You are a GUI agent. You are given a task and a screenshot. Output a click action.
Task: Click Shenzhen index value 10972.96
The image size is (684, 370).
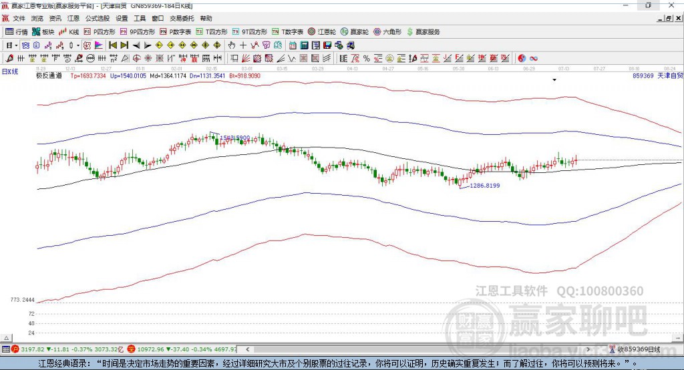coord(152,349)
